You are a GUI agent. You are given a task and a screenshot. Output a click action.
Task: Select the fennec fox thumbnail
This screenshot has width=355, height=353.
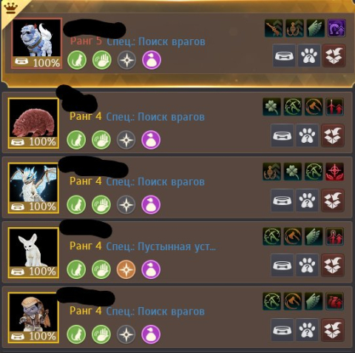[33, 253]
